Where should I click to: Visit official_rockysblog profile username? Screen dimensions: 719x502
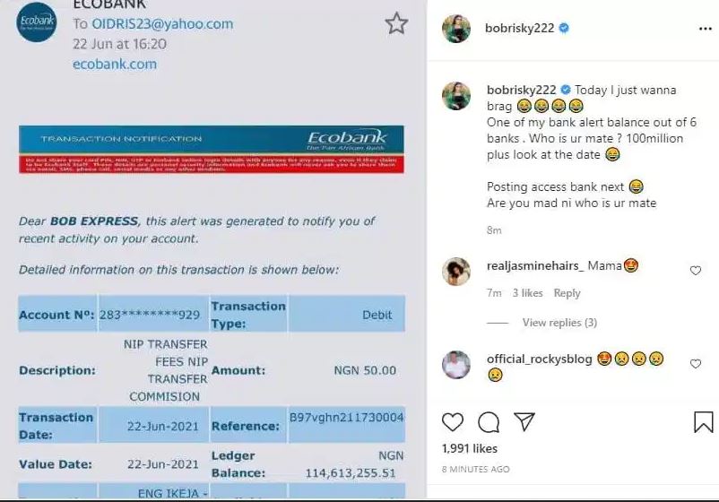click(x=539, y=359)
